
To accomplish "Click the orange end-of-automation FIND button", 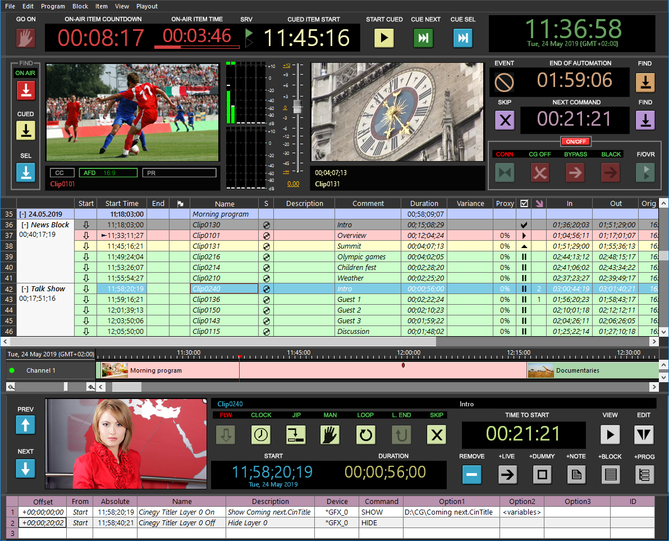I will [x=645, y=82].
